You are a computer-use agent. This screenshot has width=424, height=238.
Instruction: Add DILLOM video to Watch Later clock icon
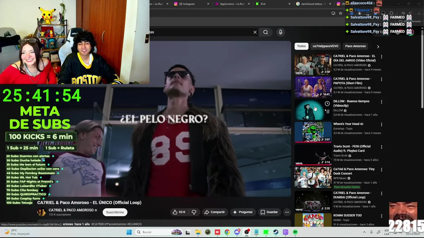pyautogui.click(x=327, y=104)
